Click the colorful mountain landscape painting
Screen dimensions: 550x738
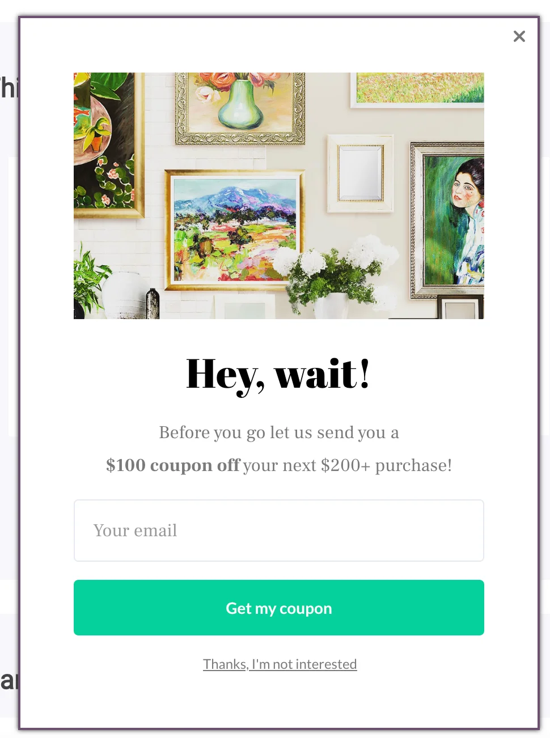coord(235,230)
